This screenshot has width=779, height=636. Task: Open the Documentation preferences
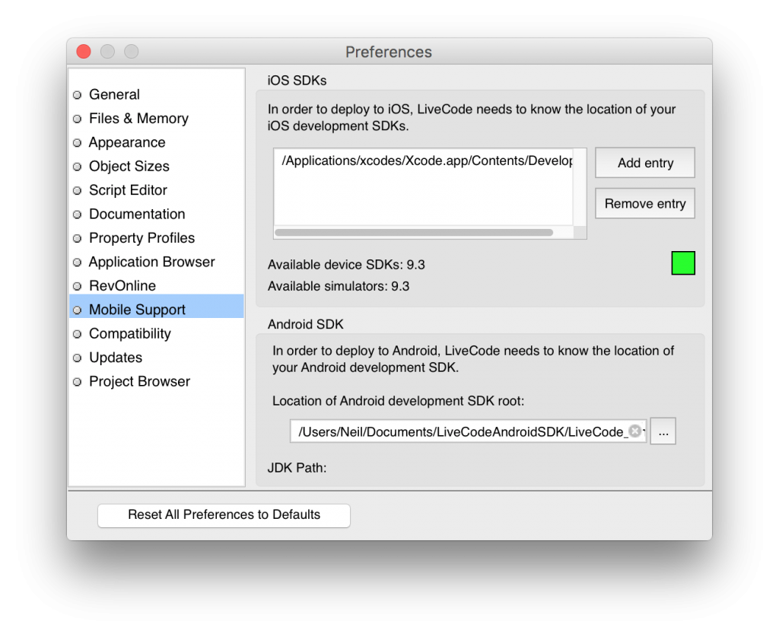coord(137,214)
